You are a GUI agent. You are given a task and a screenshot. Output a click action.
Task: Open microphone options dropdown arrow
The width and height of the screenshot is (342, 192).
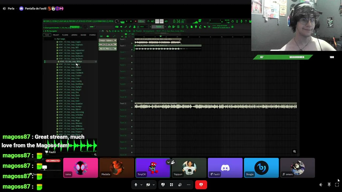point(141,185)
